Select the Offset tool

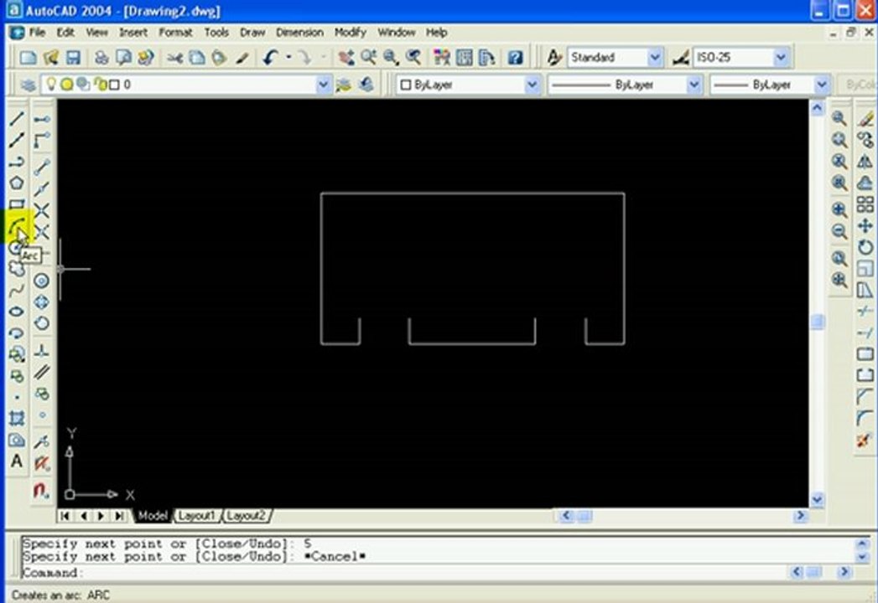[865, 183]
